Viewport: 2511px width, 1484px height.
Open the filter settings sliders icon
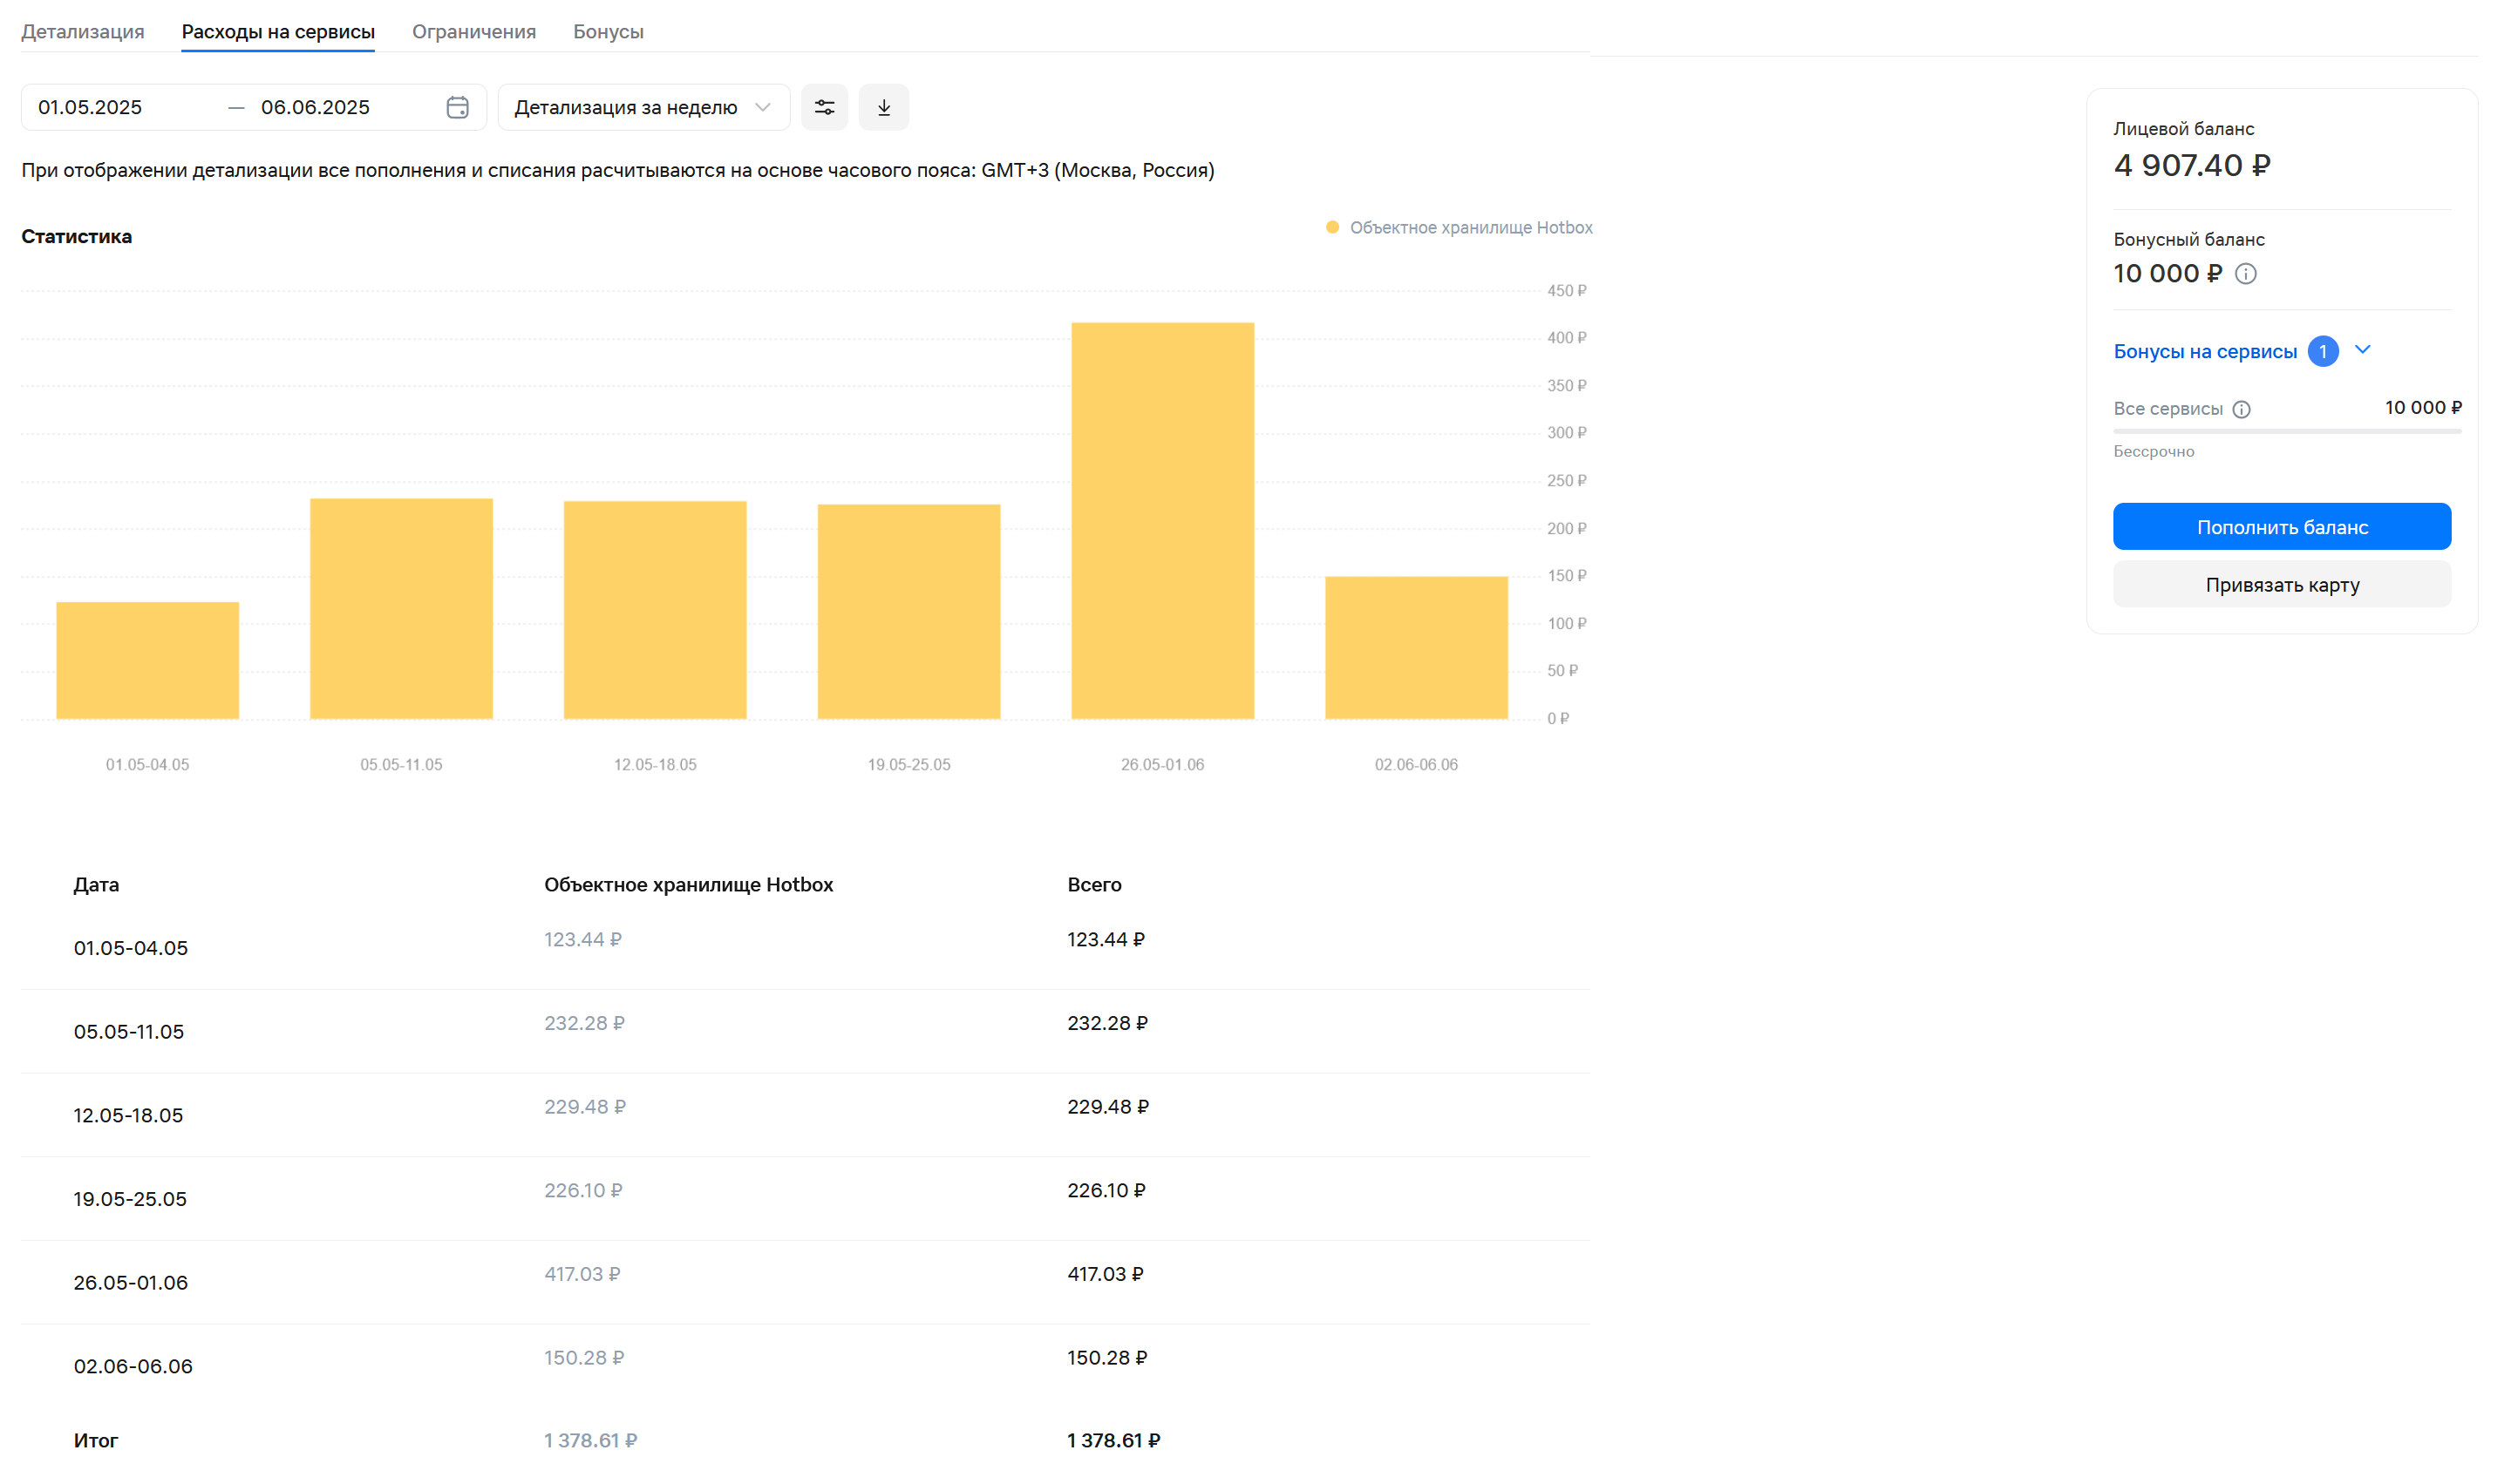coord(824,107)
